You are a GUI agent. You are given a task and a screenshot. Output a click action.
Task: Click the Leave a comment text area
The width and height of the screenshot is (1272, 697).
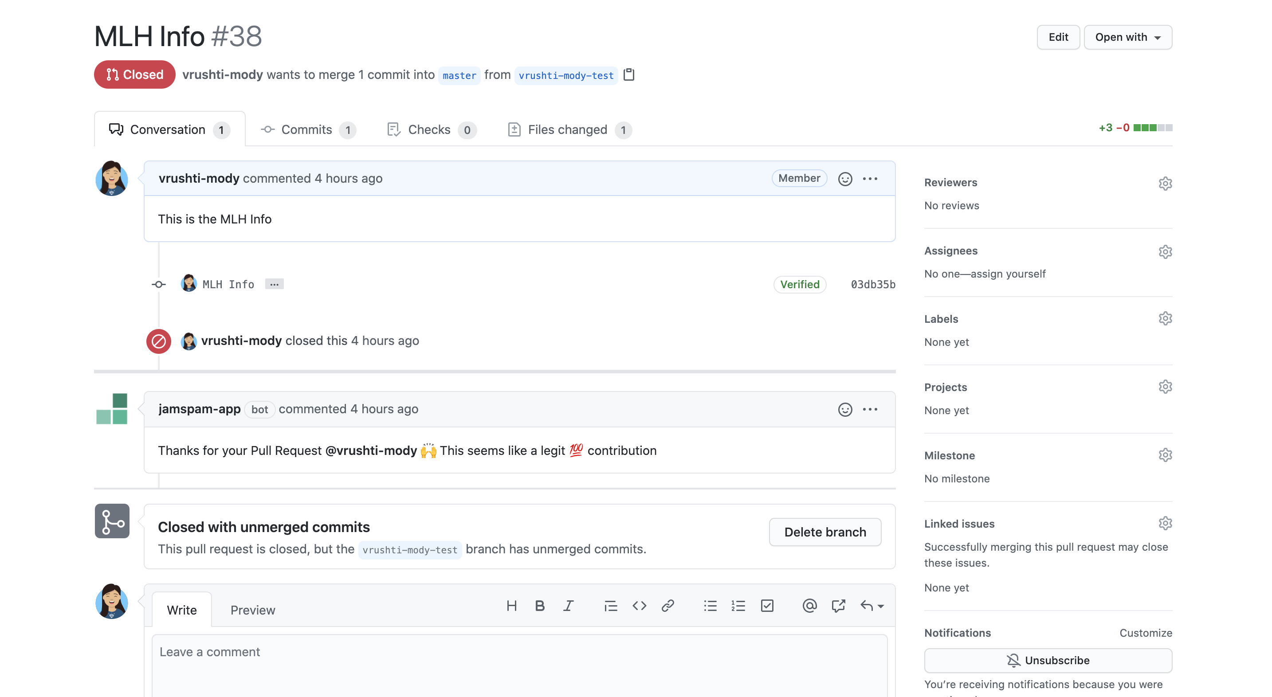(518, 664)
